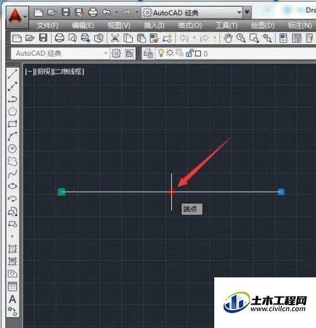This screenshot has width=316, height=328.
Task: Open the 视图(V) menu
Action: tap(119, 26)
